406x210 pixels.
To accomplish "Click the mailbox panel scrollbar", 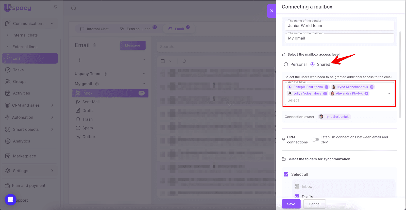I will click(400, 75).
